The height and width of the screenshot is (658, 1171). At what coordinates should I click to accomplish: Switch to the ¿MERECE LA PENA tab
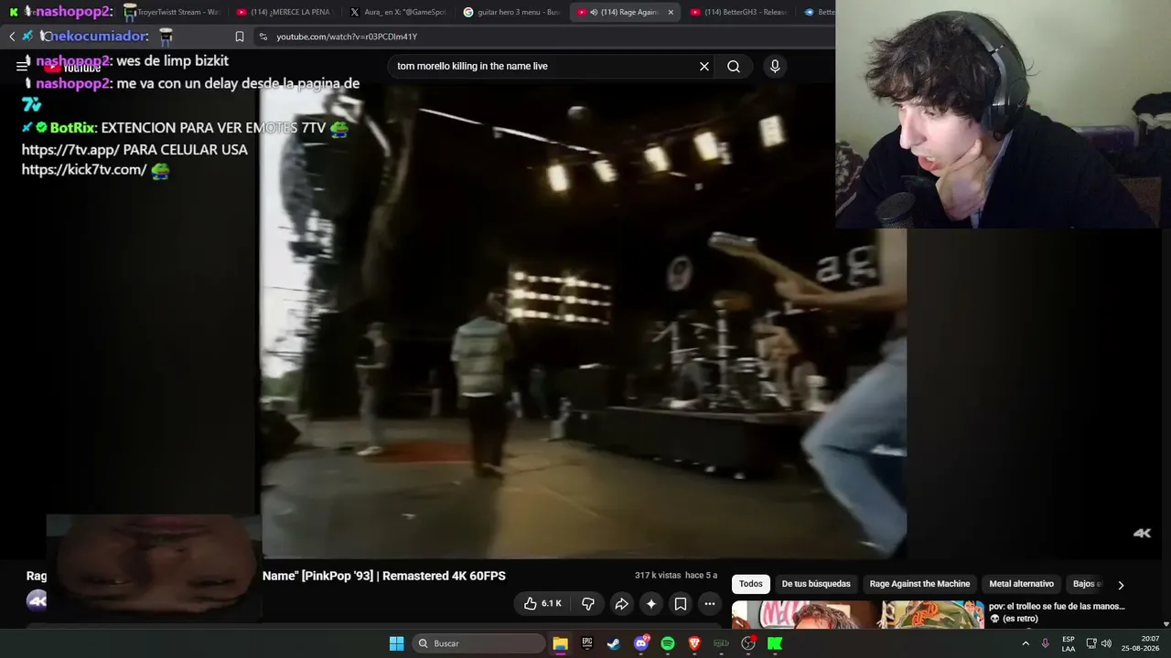(283, 12)
